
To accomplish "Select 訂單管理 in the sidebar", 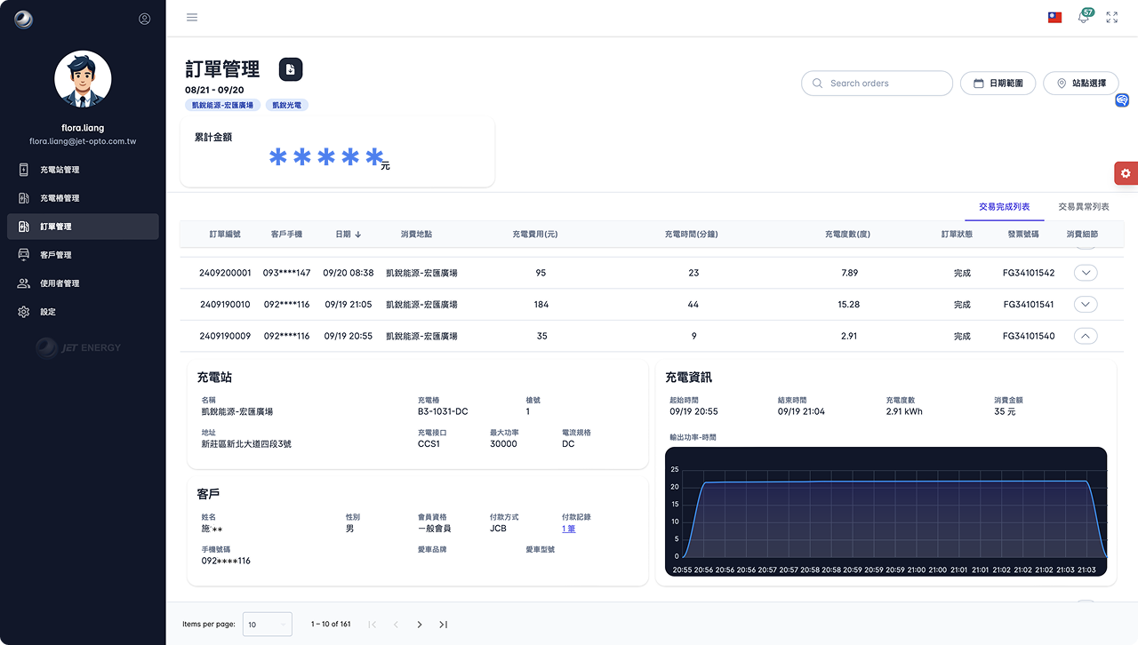I will click(x=83, y=227).
